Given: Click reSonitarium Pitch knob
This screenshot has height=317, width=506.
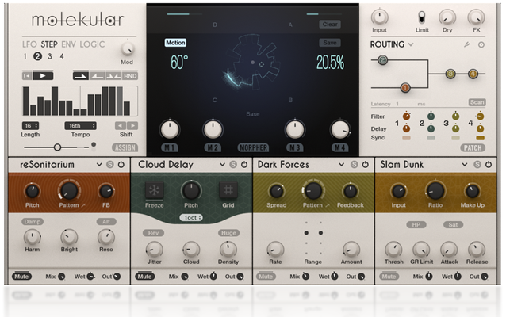Looking at the screenshot, I should (x=32, y=191).
